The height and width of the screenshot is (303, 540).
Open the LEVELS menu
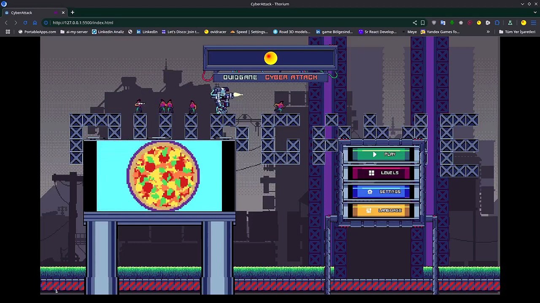[381, 173]
